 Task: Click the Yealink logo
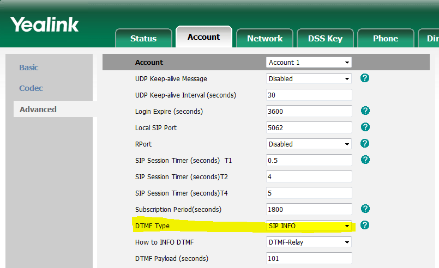(x=44, y=25)
